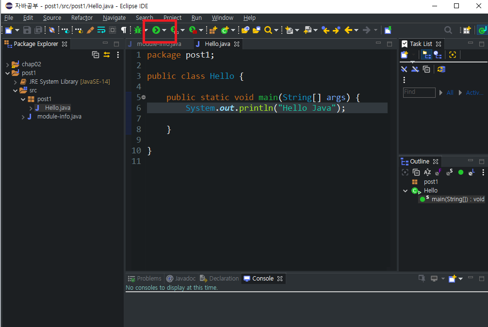Toggle Block Selection Mode icon

coord(113,30)
